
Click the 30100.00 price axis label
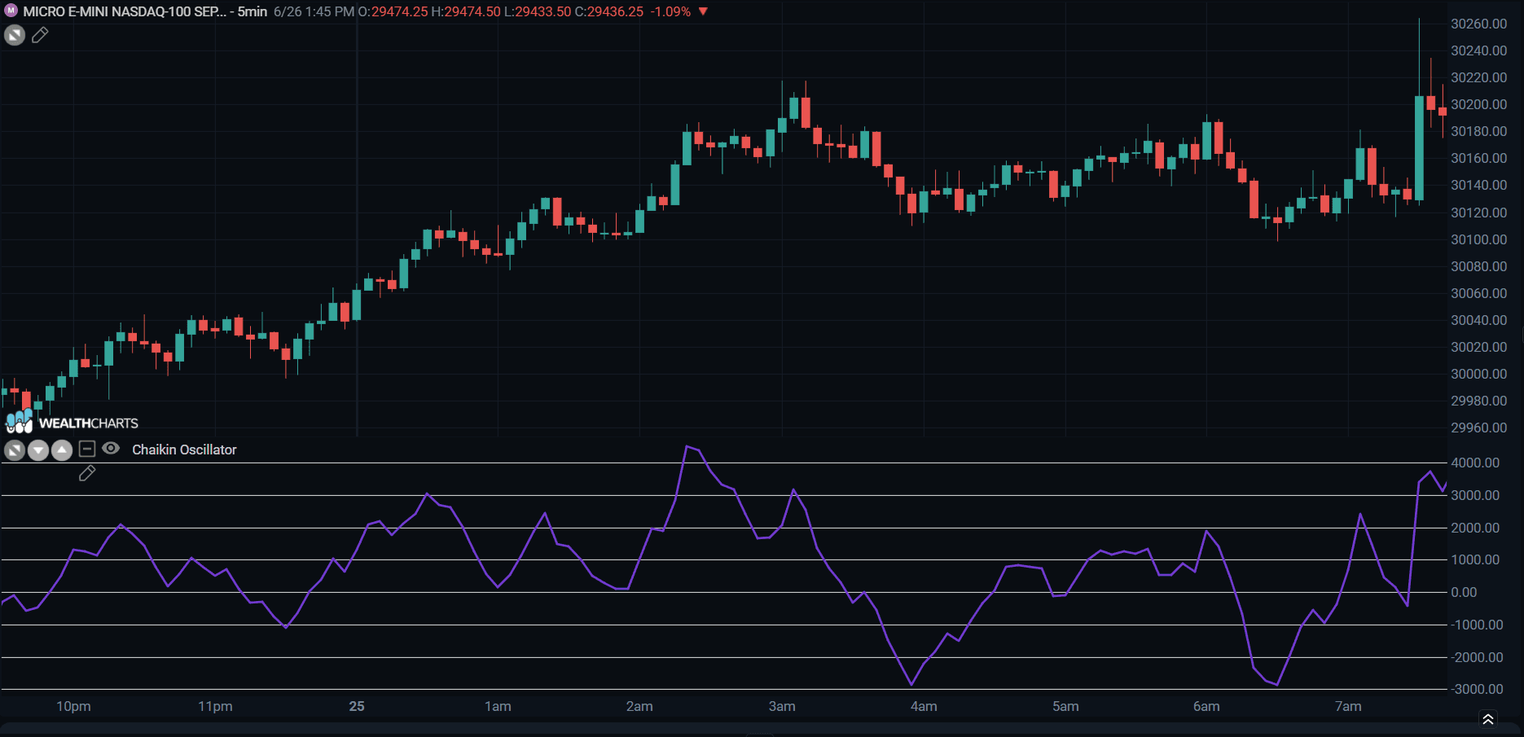pyautogui.click(x=1479, y=239)
